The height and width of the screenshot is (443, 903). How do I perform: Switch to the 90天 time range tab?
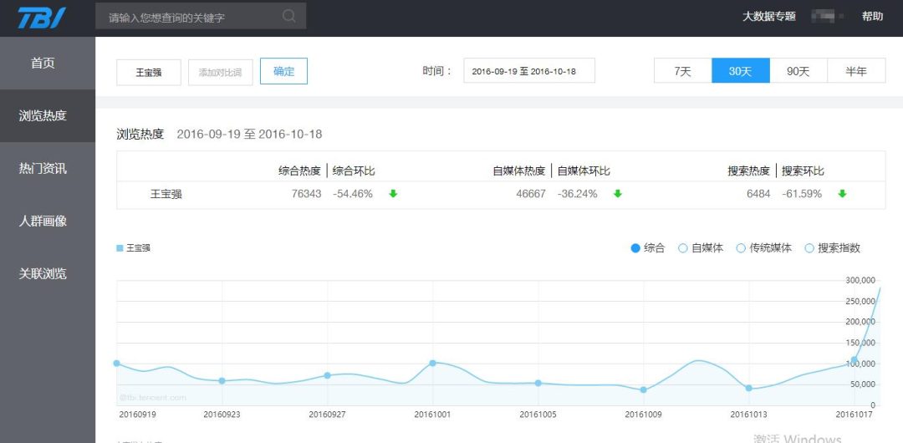[798, 71]
